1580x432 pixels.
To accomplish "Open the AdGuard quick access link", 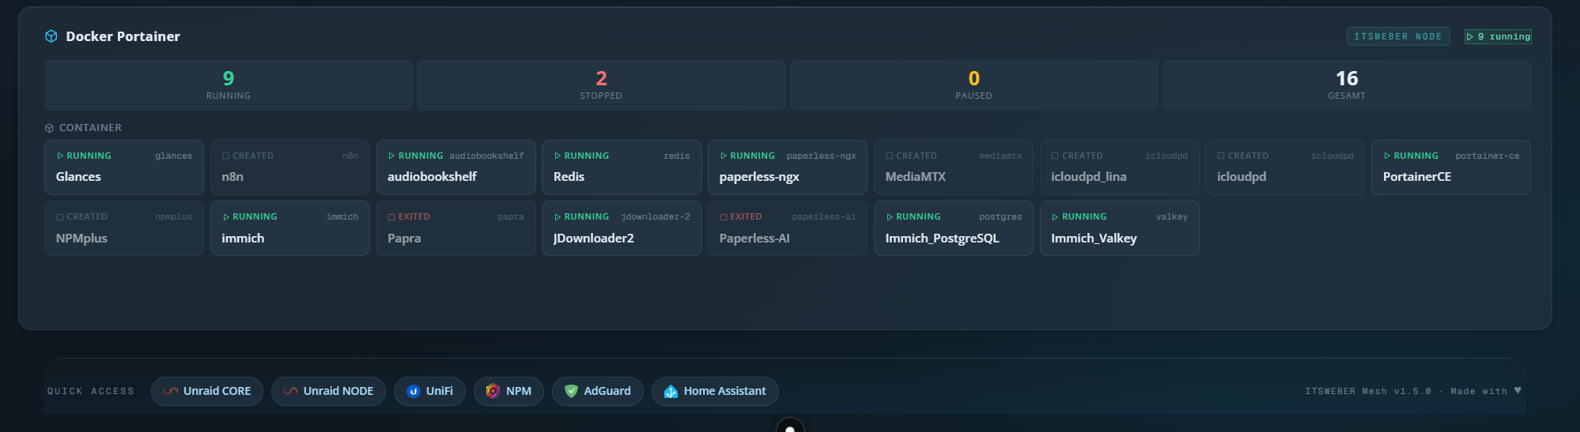I will coord(598,391).
